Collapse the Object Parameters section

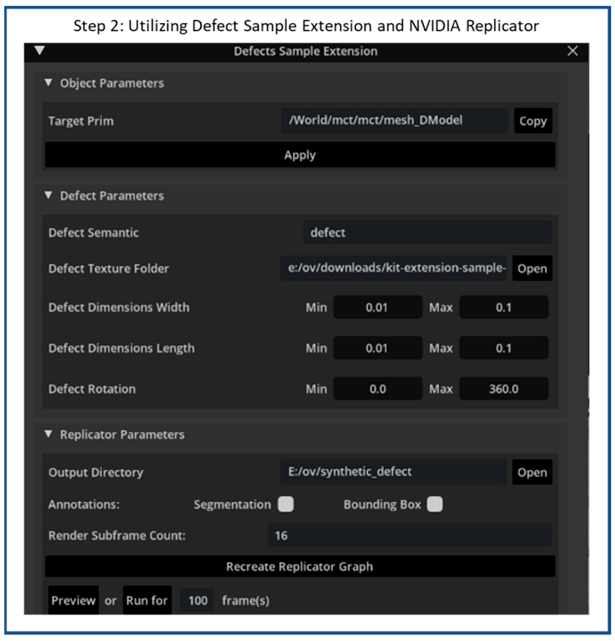click(48, 83)
